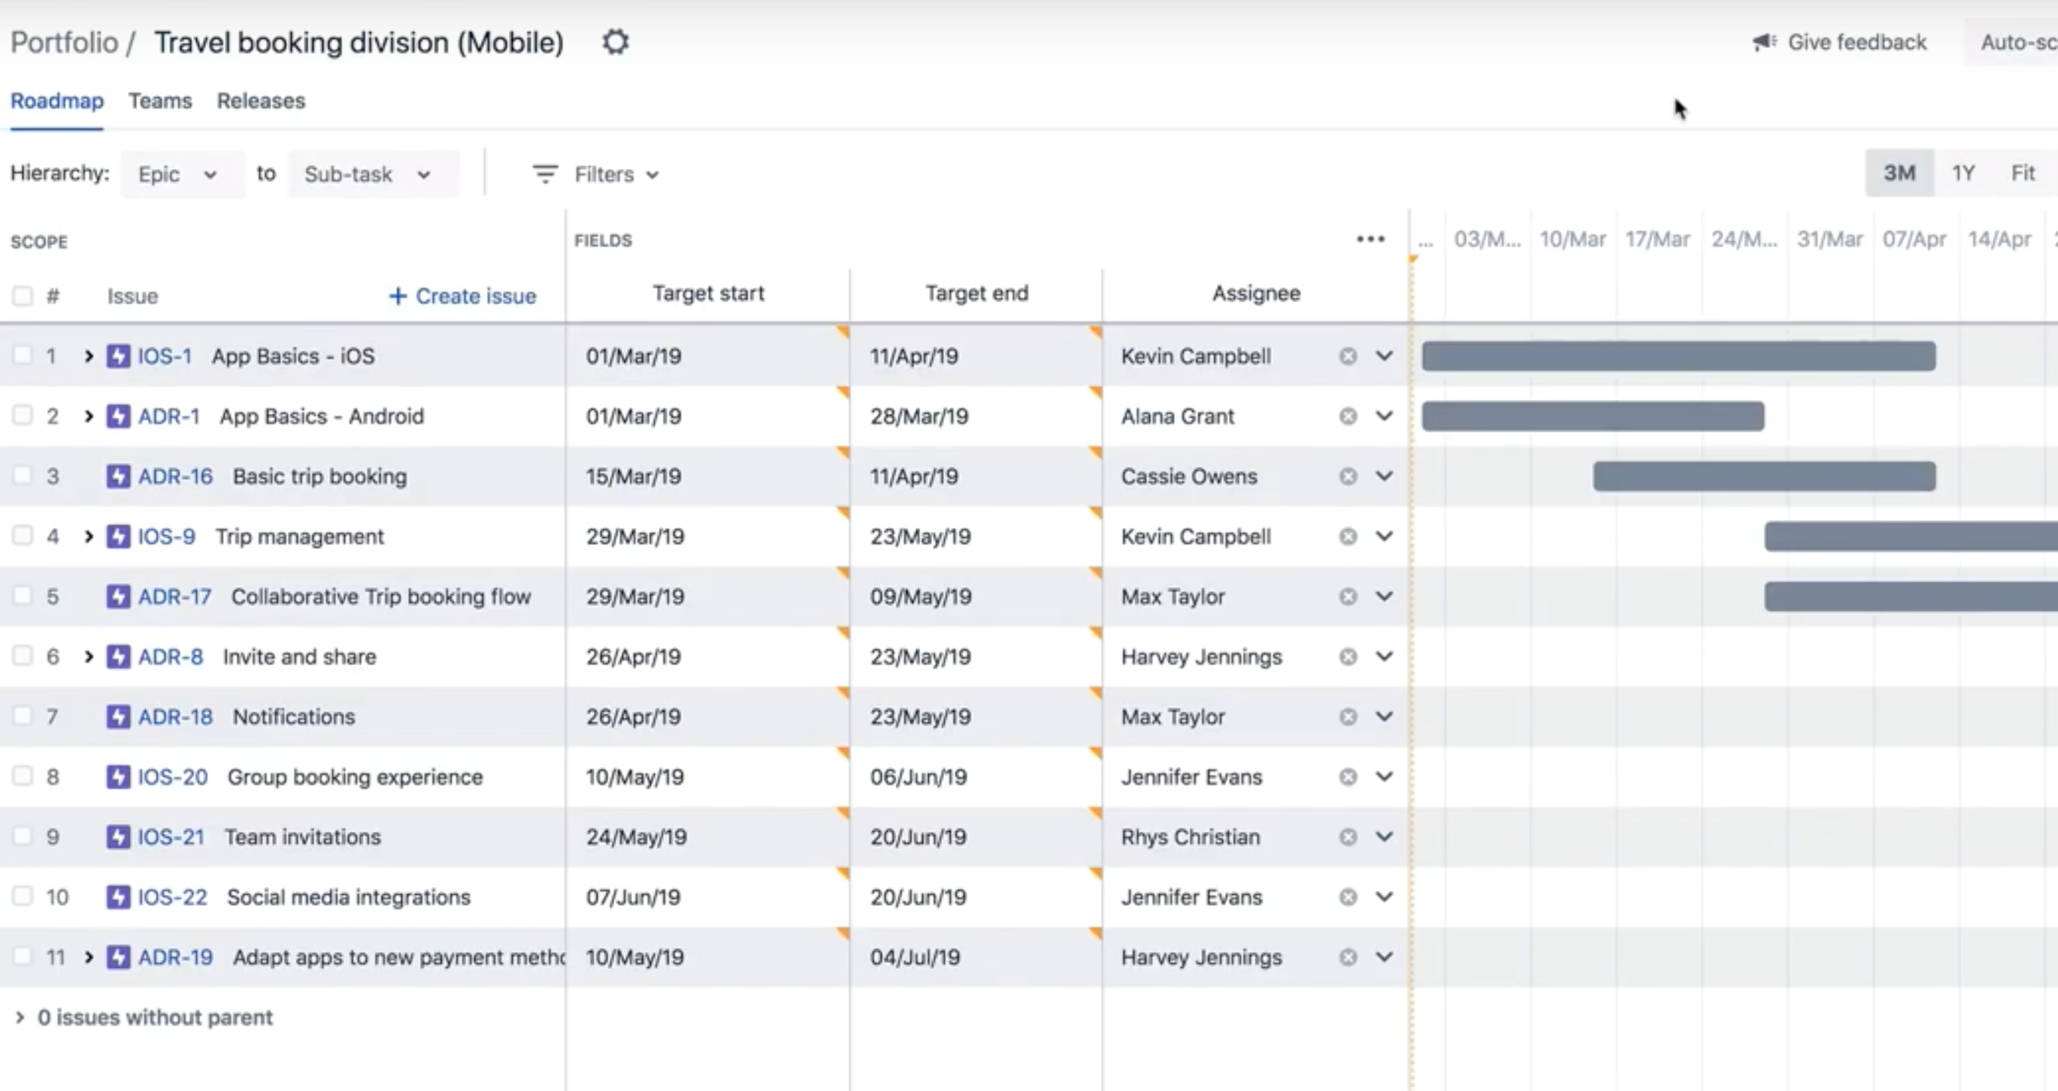Clear assignee Cassie Owens
This screenshot has height=1091, width=2058.
point(1348,476)
